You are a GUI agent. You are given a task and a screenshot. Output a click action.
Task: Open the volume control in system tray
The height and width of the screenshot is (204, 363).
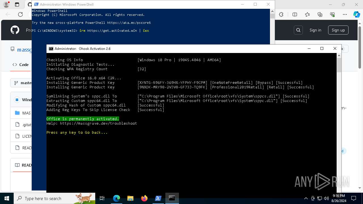[326, 198]
